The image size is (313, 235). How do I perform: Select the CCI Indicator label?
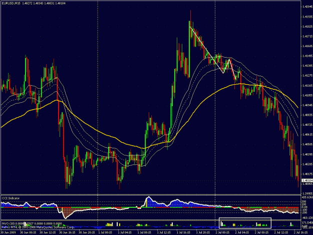pyautogui.click(x=11, y=198)
